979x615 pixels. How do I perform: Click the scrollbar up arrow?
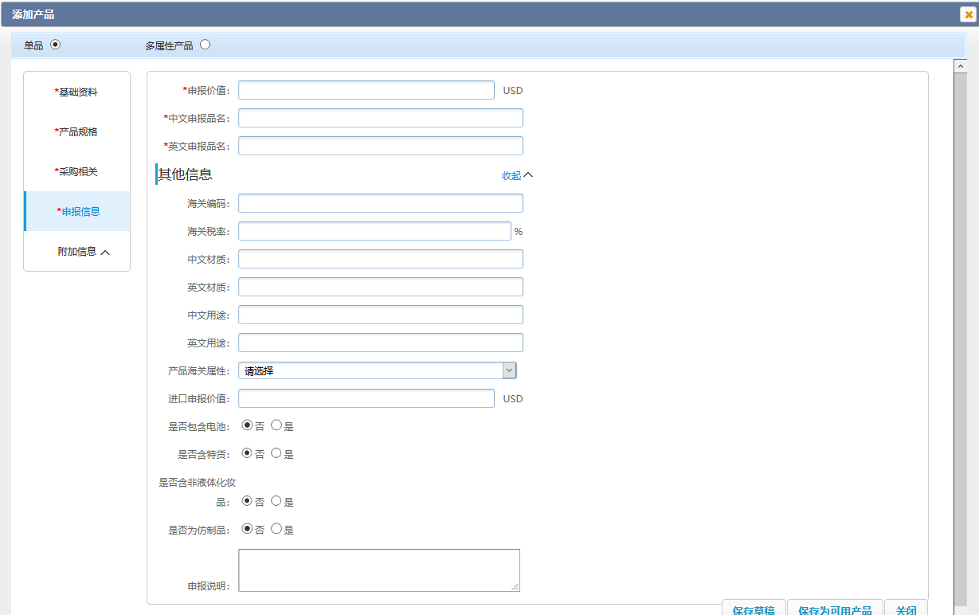[x=961, y=65]
